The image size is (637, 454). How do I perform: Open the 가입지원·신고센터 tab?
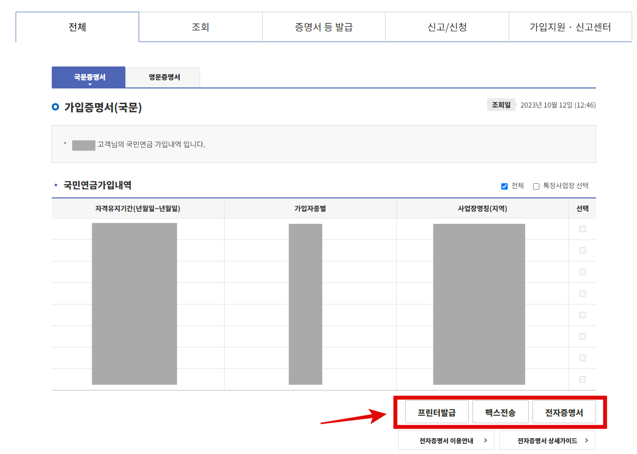click(x=570, y=27)
